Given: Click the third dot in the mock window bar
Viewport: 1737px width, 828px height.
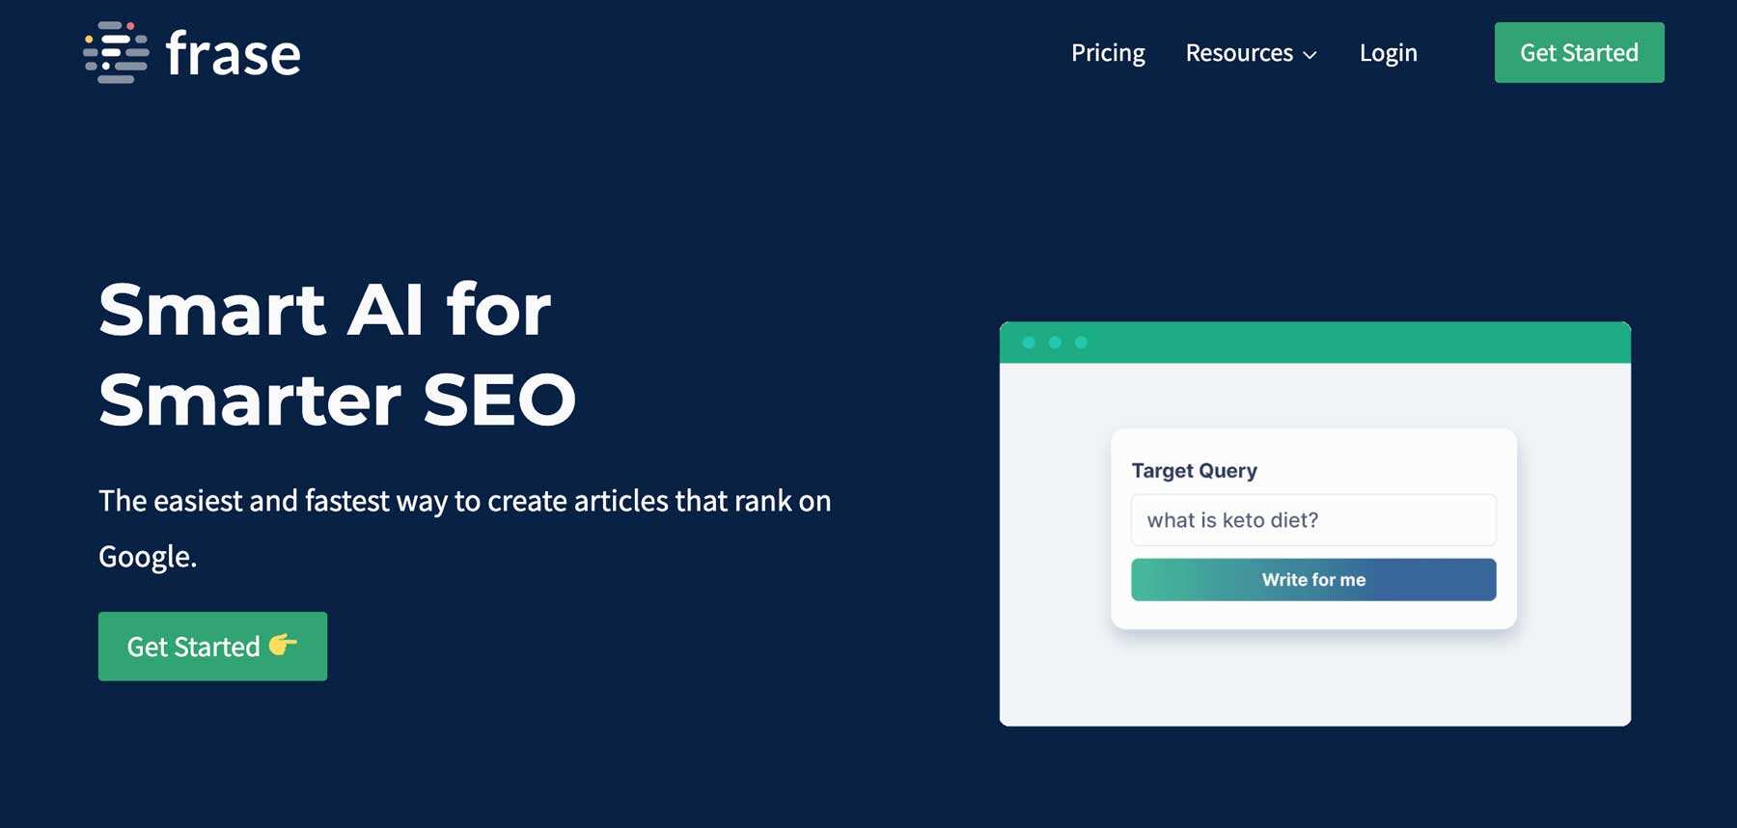Looking at the screenshot, I should pyautogui.click(x=1081, y=343).
